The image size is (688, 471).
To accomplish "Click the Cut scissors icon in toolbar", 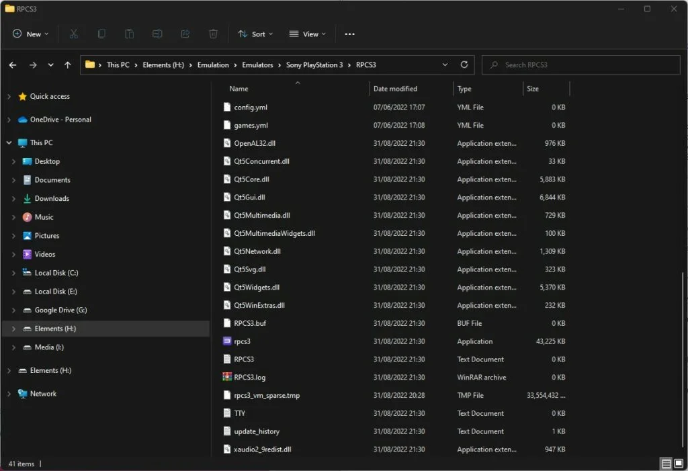I will tap(74, 34).
